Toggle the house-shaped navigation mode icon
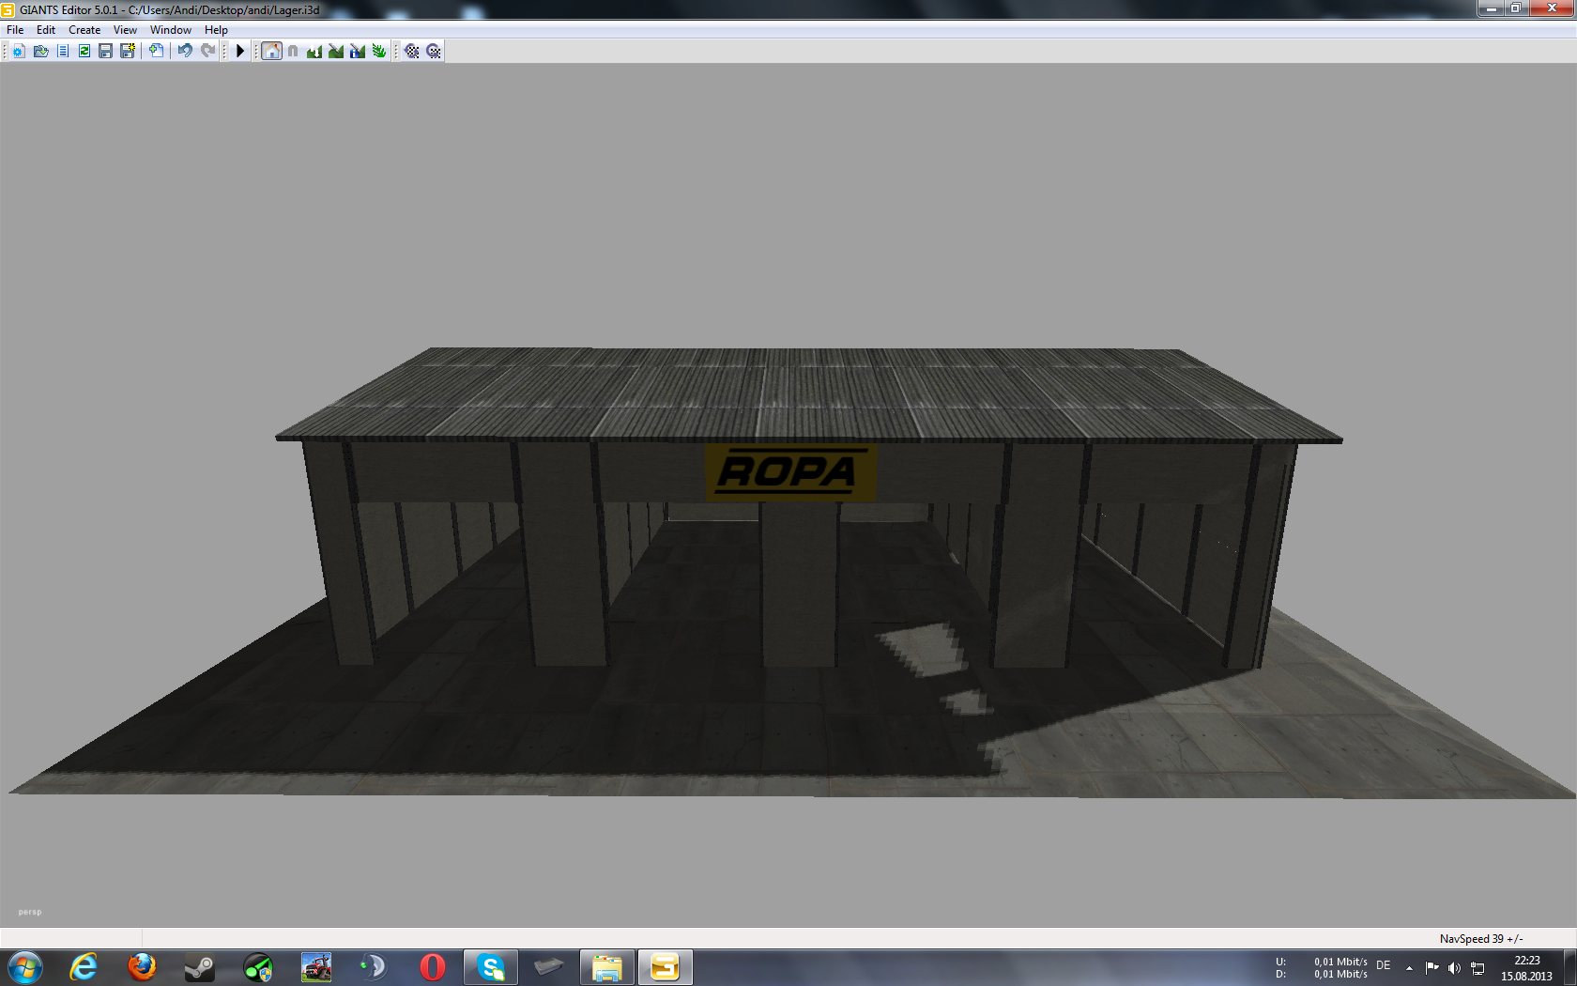Screen dimensions: 1577x986 [x=271, y=51]
